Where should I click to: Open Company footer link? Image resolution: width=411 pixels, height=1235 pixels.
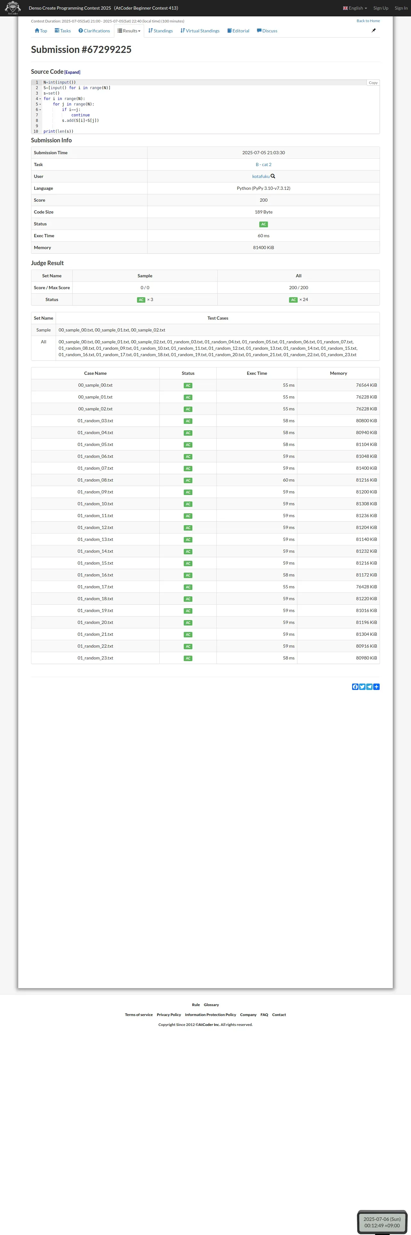[248, 1014]
